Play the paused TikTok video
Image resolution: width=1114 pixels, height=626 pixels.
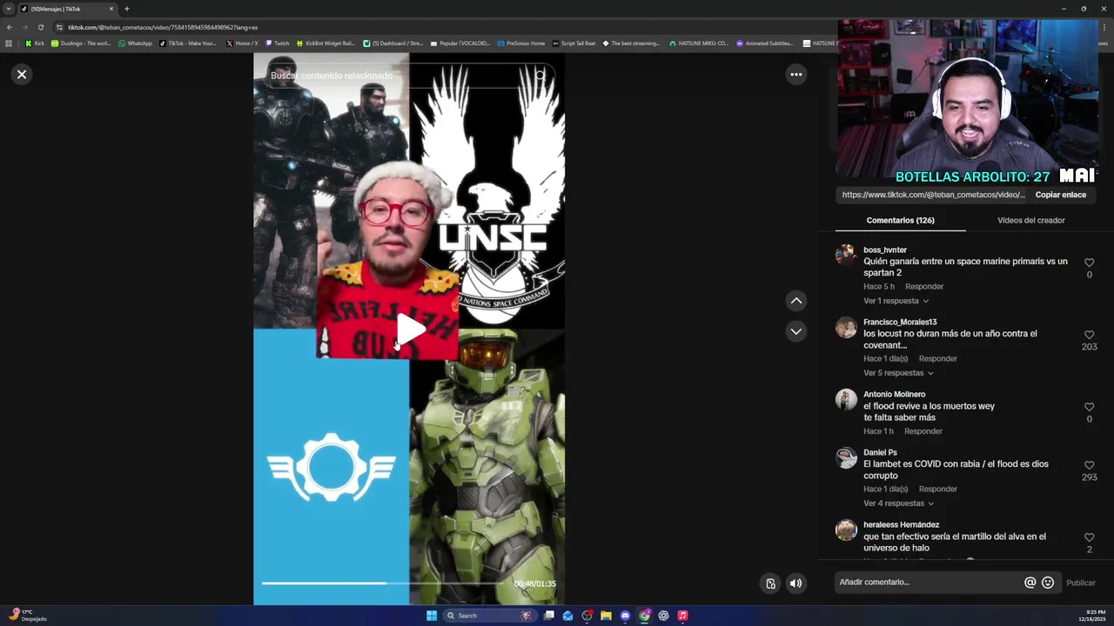410,330
